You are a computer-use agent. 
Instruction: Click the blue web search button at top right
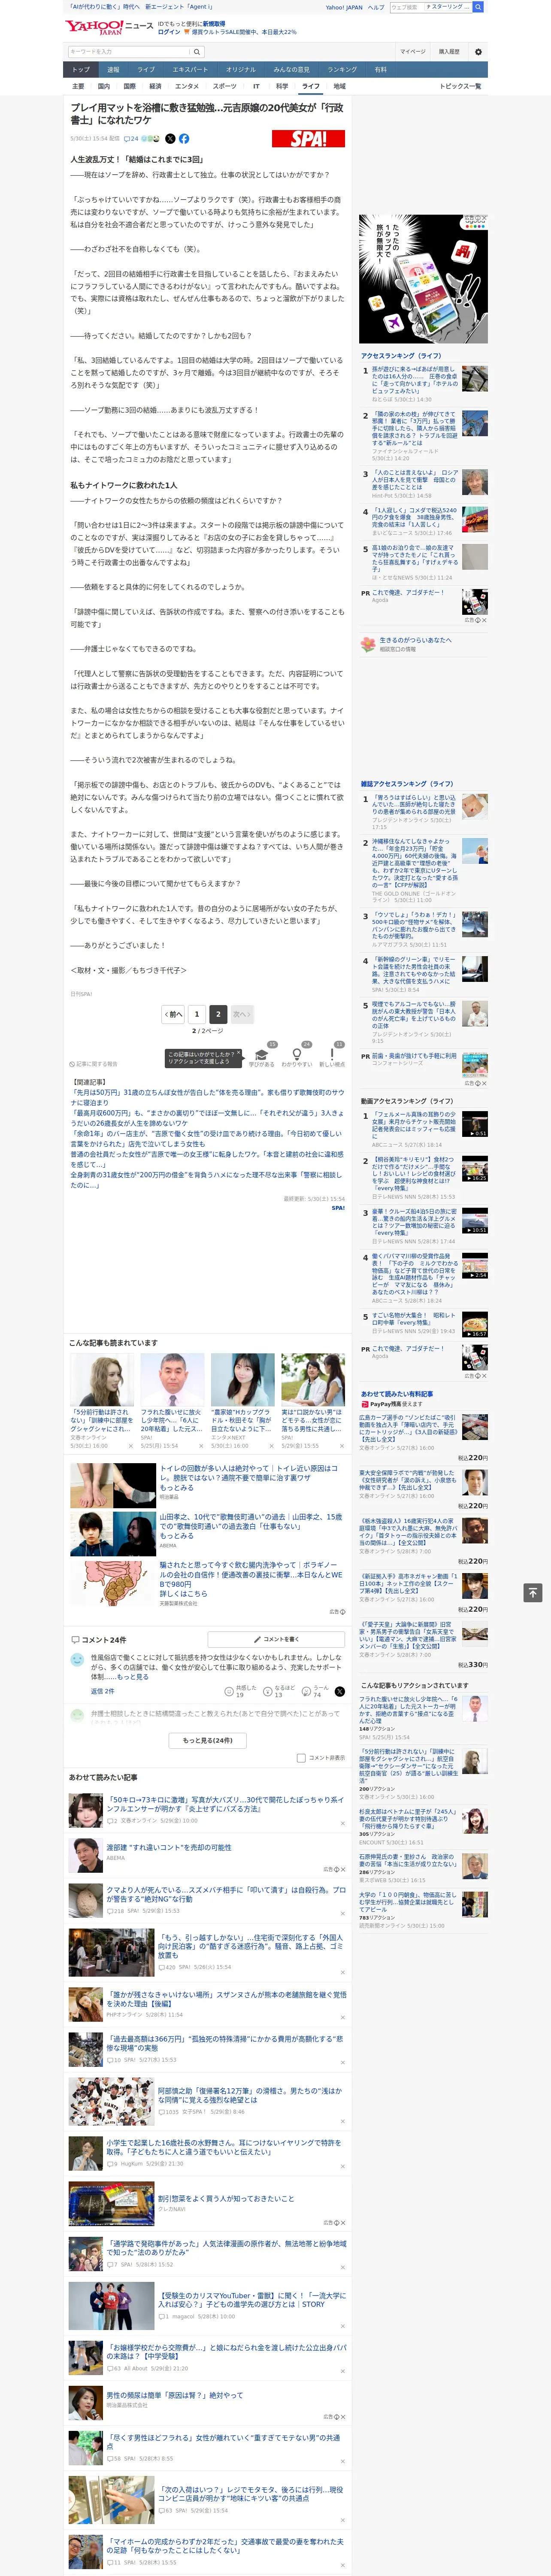478,7
